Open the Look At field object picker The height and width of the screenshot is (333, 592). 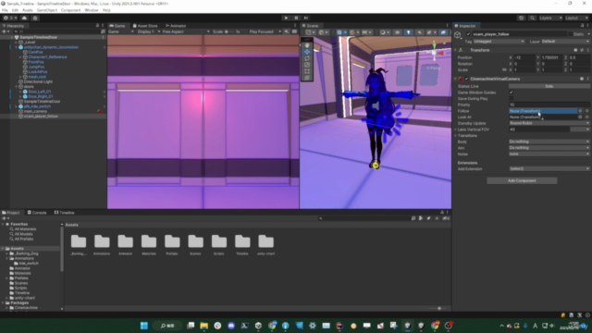click(580, 117)
